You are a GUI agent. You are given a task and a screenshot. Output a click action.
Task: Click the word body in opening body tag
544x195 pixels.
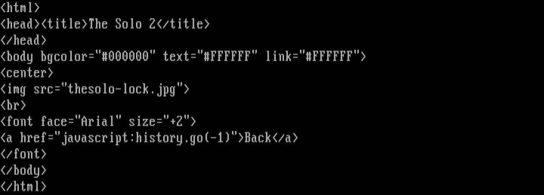coord(20,56)
